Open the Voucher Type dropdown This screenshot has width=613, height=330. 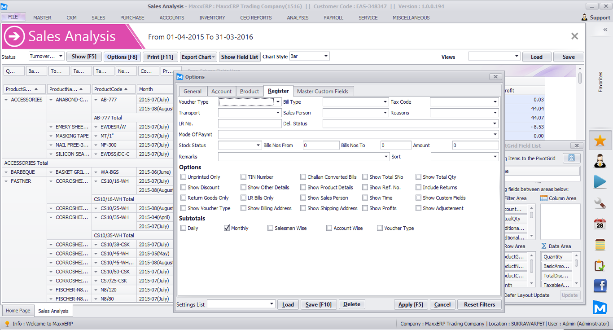[278, 102]
